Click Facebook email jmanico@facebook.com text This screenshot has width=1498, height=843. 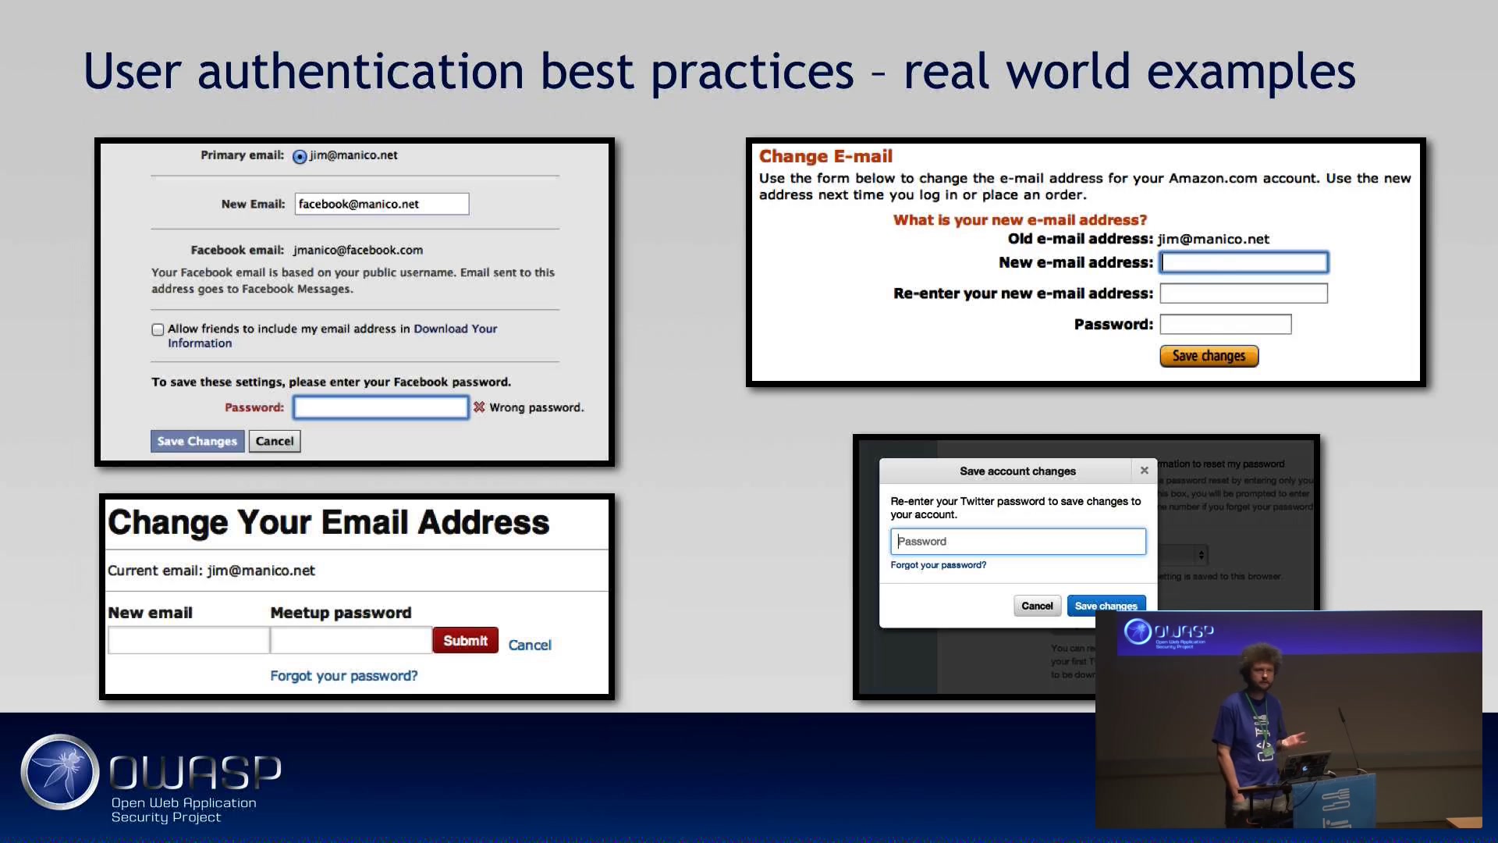click(x=358, y=250)
